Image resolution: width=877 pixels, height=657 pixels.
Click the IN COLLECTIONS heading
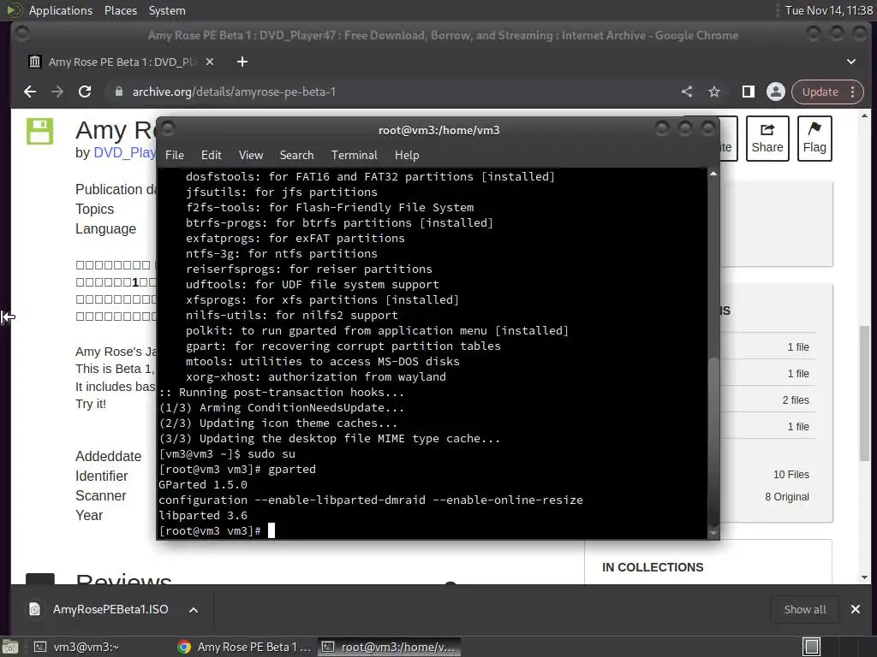tap(653, 567)
